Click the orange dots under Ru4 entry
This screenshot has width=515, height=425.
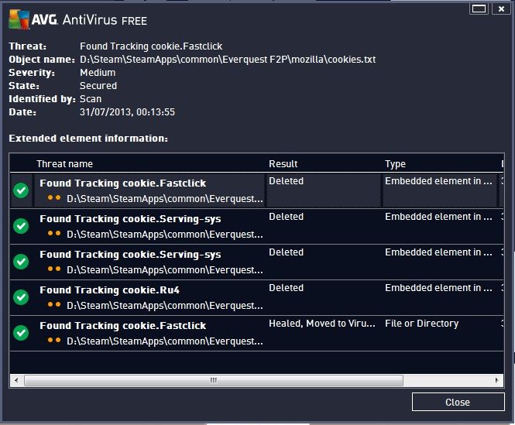[x=54, y=304]
